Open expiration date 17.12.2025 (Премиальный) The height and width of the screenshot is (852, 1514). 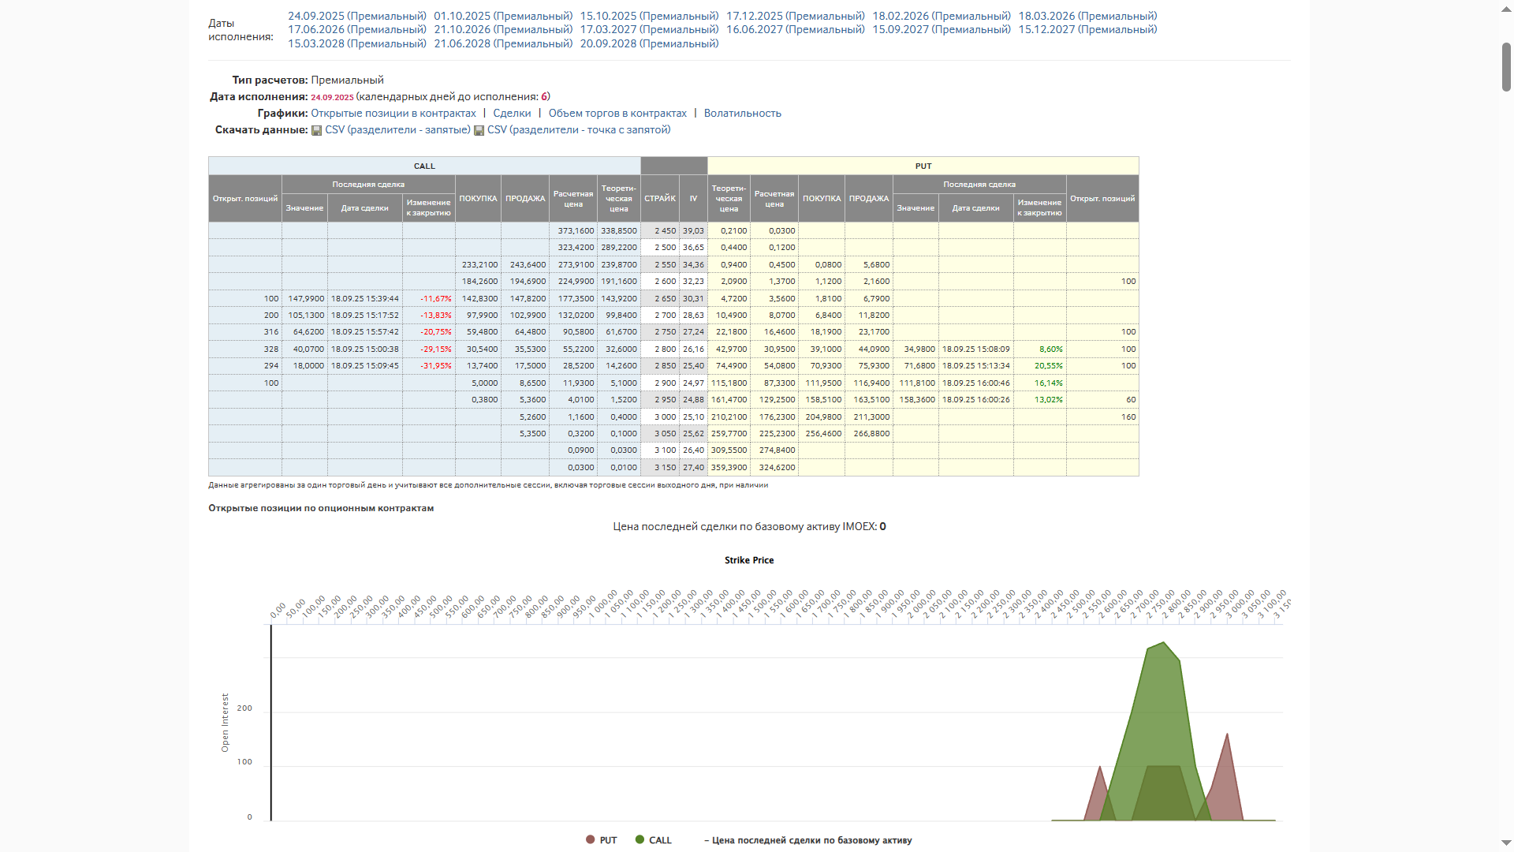[796, 16]
